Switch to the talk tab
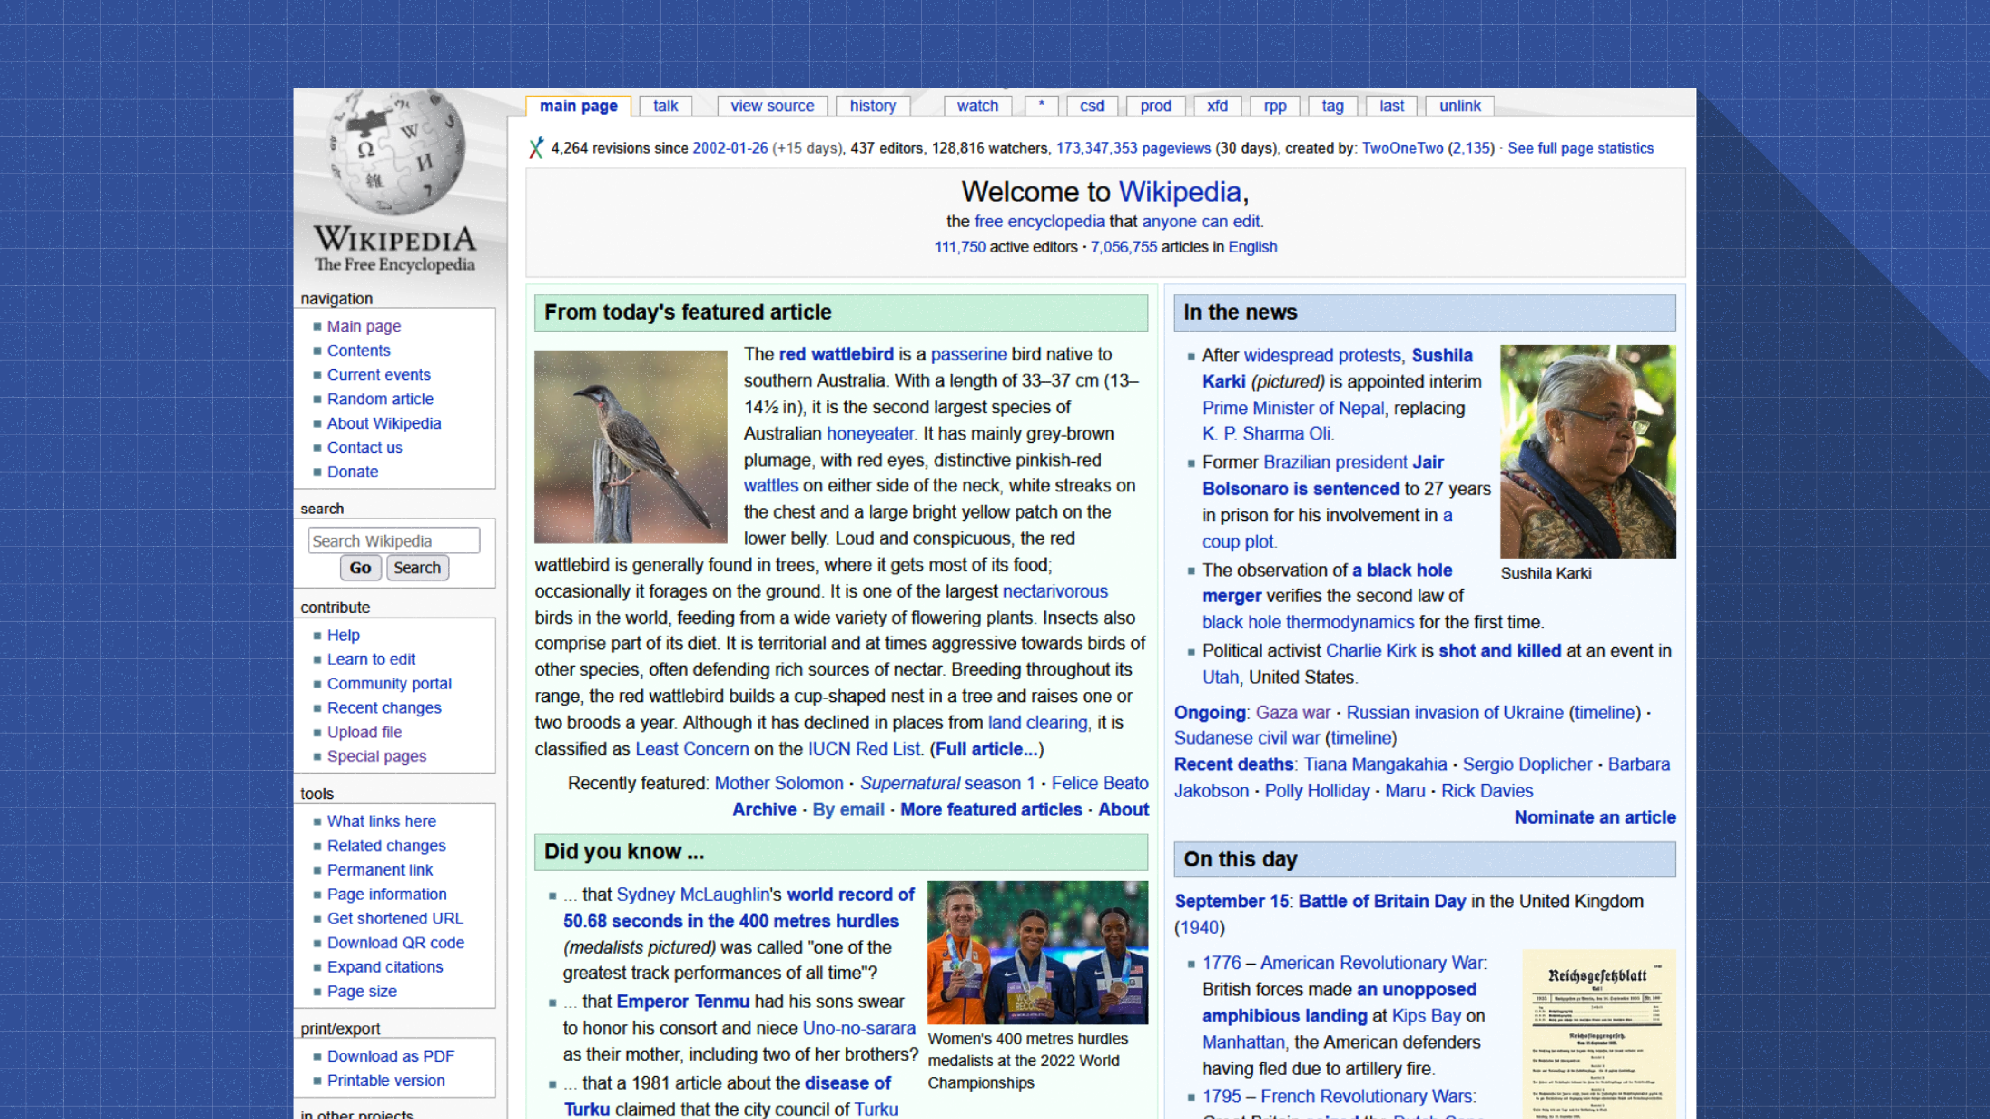The image size is (1990, 1119). [x=664, y=106]
